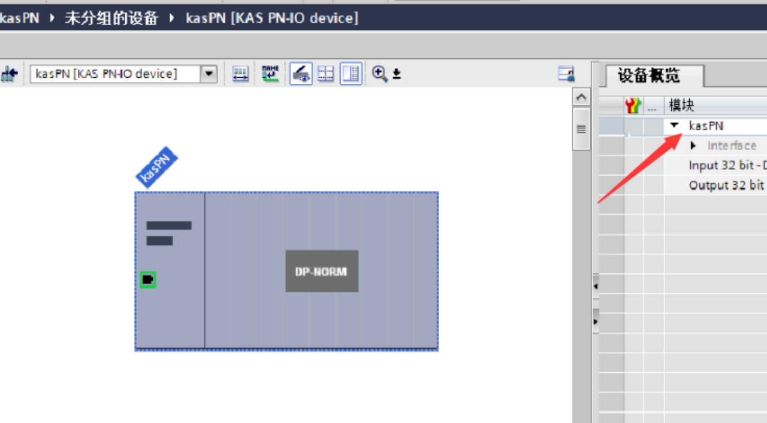Expand the Interface tree node
The width and height of the screenshot is (767, 423).
(693, 145)
